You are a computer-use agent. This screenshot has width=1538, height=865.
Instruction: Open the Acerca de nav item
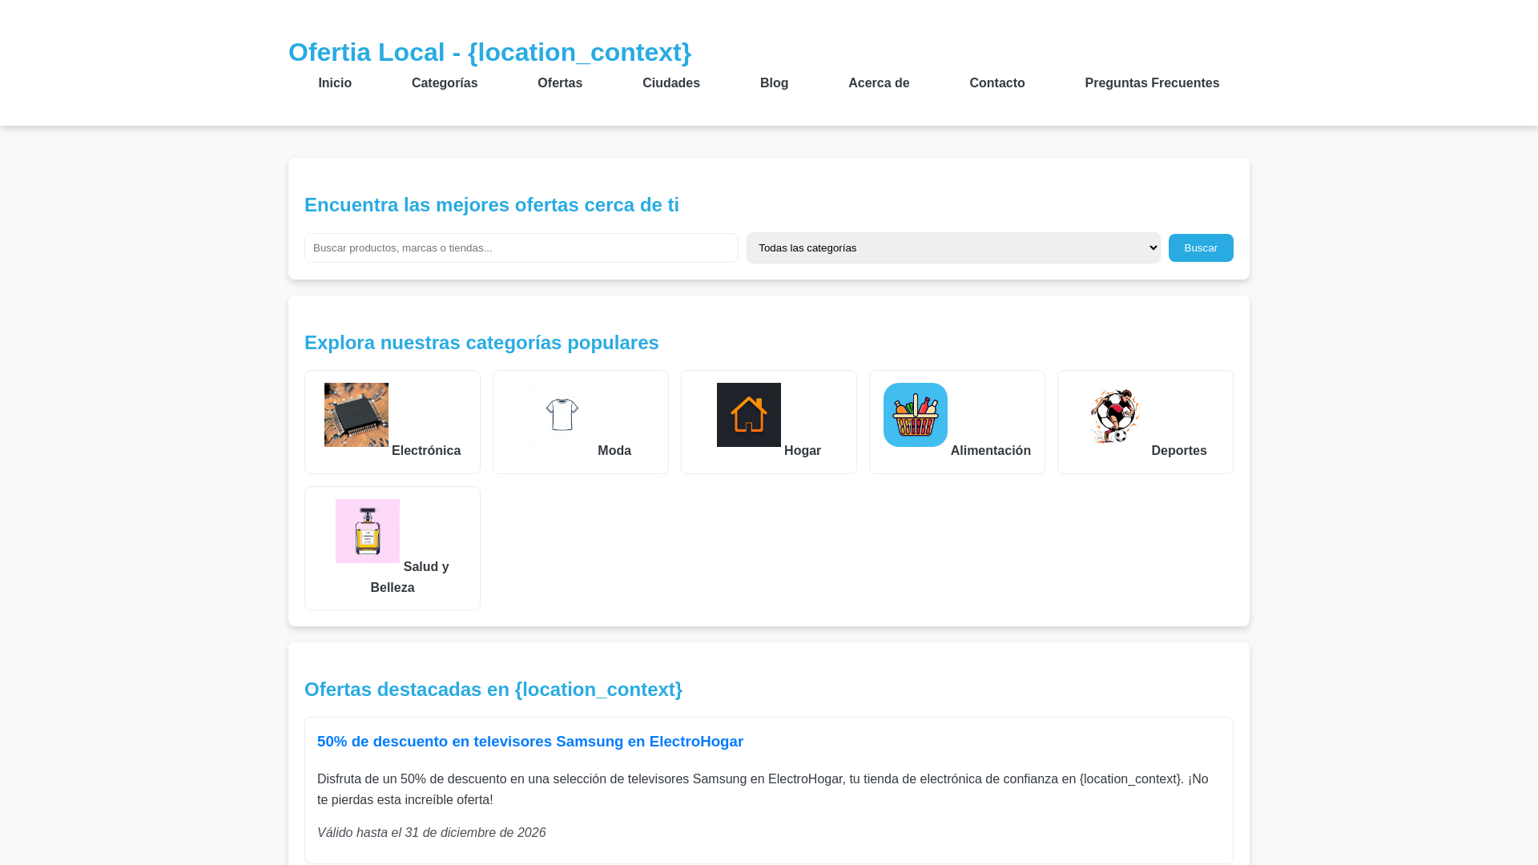pos(879,83)
